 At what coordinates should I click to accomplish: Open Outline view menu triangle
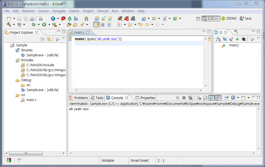pyautogui.click(x=258, y=38)
